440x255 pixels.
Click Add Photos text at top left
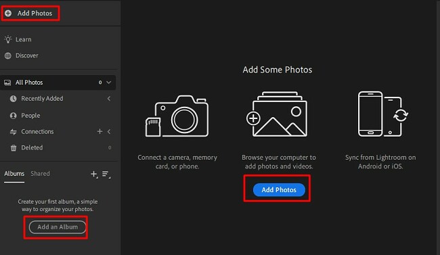point(35,13)
